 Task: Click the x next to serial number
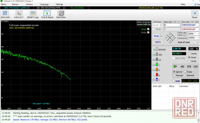point(64,8)
